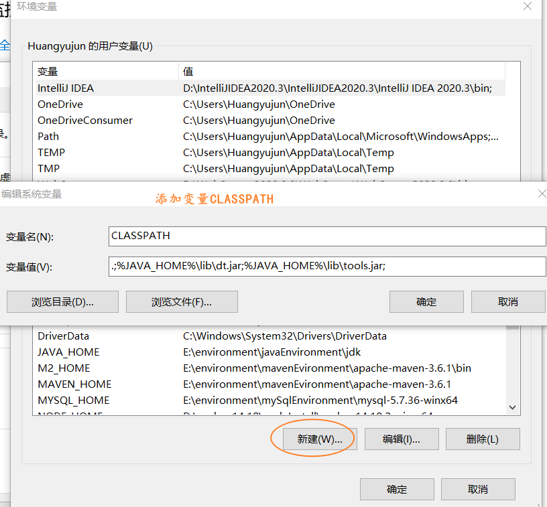Click the MAVEN_HOME apache-maven-3.6.1 value
The height and width of the screenshot is (507, 547).
(317, 384)
